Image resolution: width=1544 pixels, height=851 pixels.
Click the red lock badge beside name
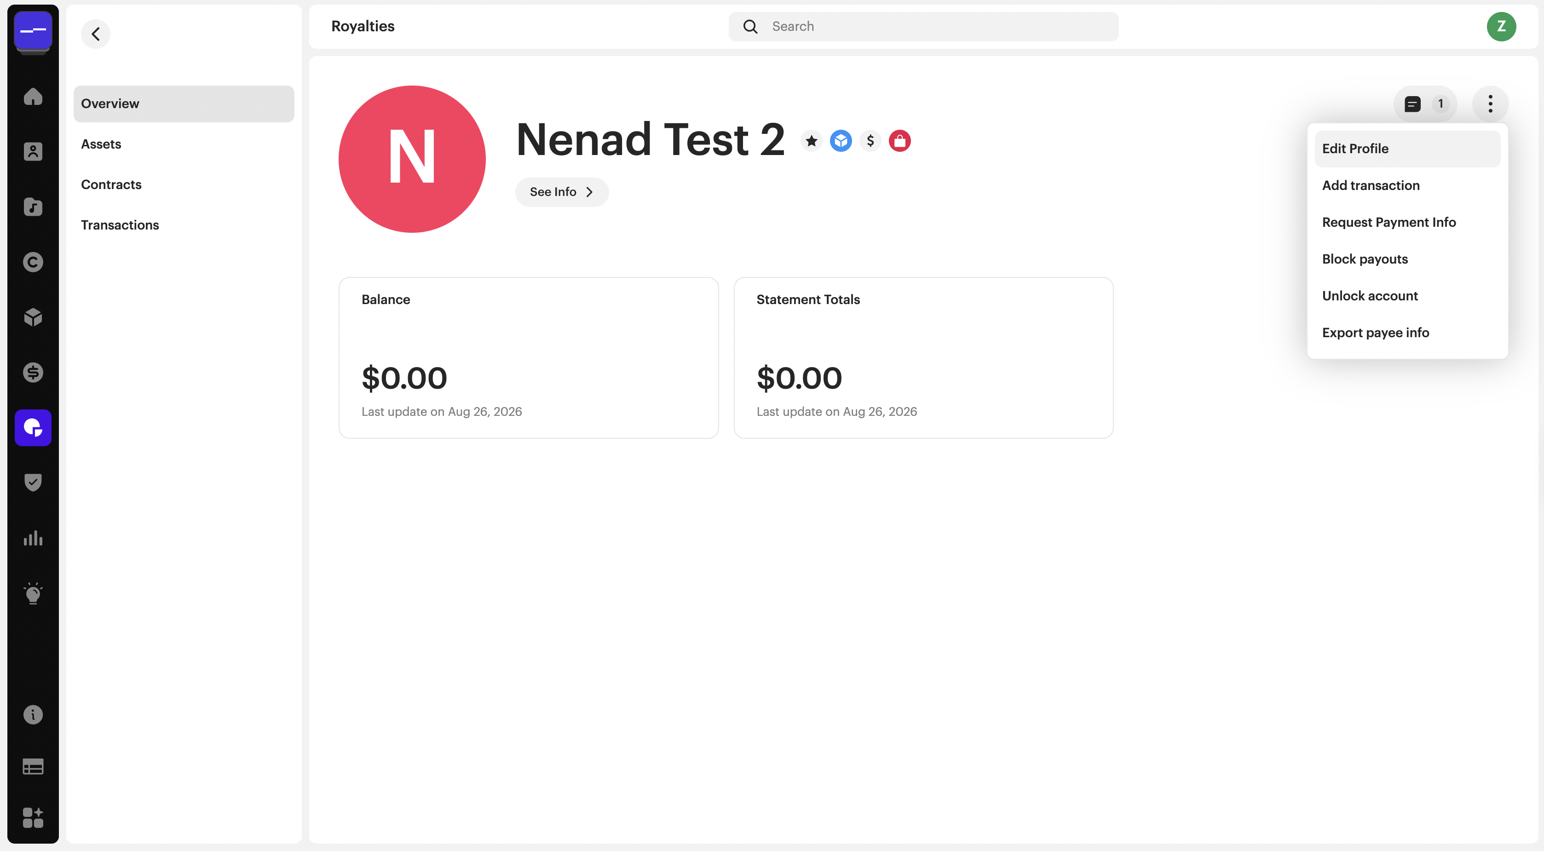tap(899, 141)
